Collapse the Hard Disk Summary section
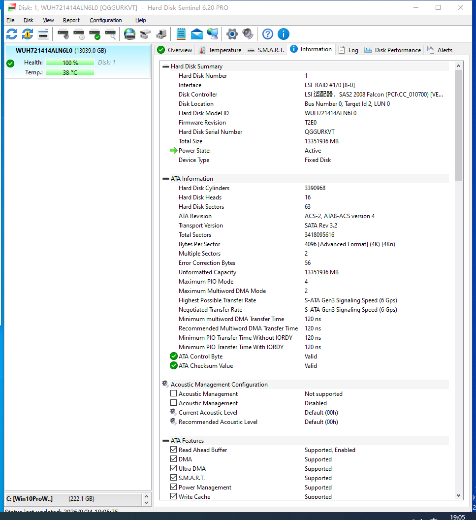The image size is (476, 520). pyautogui.click(x=166, y=66)
